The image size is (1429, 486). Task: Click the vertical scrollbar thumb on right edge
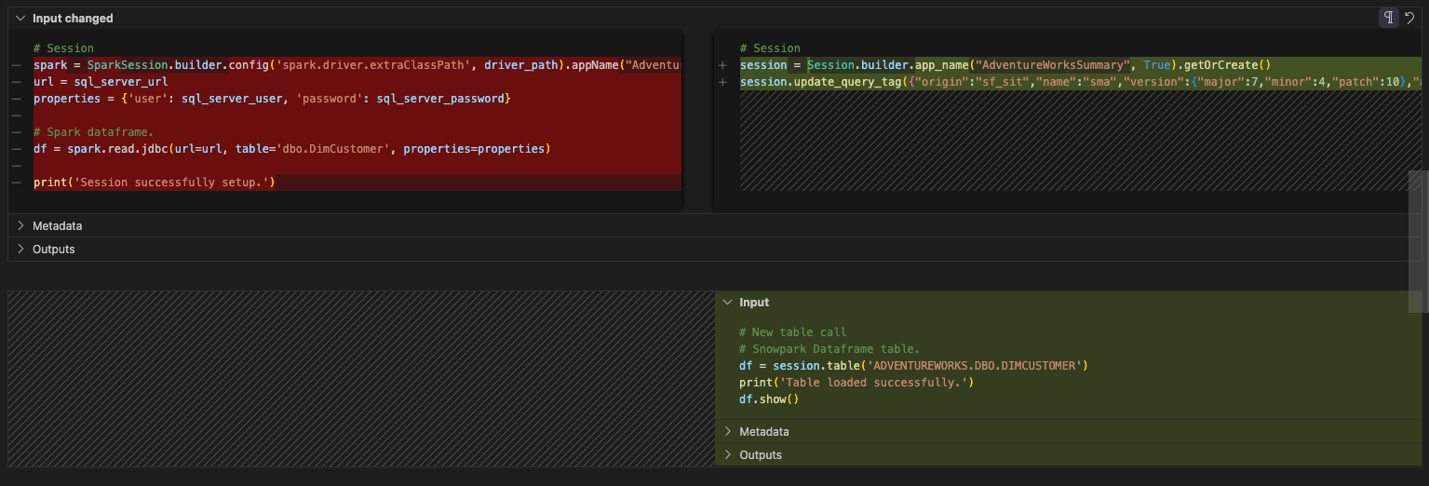click(1418, 240)
